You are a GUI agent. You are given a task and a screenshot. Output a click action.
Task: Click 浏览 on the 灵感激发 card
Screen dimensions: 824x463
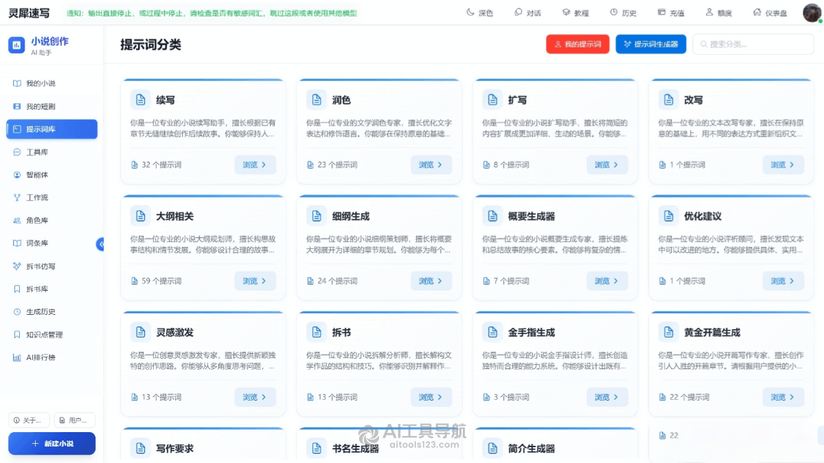pyautogui.click(x=255, y=397)
